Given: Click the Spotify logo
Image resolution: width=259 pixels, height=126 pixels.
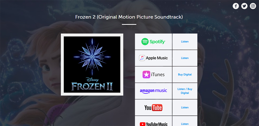Looking at the screenshot, I should pyautogui.click(x=153, y=41).
